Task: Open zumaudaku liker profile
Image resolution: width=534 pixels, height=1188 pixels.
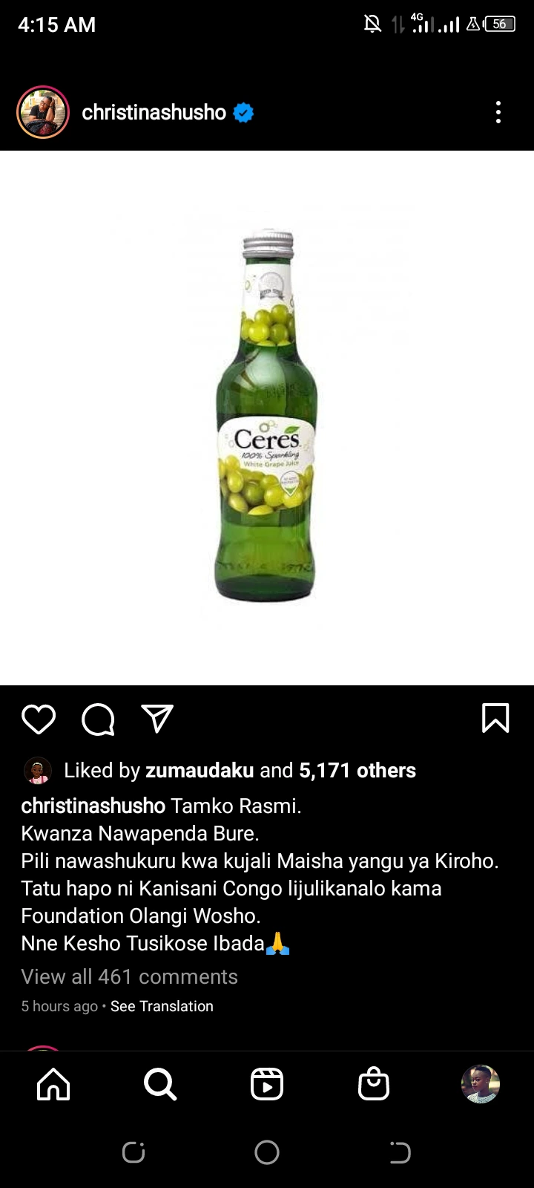Action: click(x=200, y=771)
